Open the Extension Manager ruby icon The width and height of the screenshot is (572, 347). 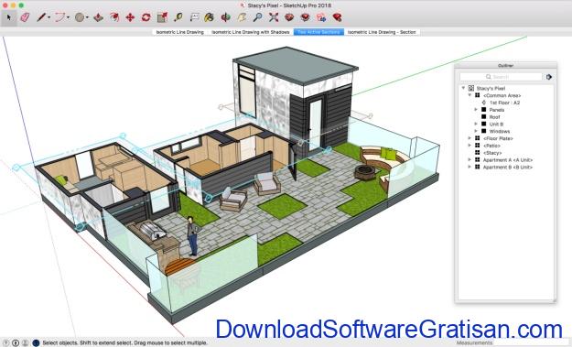[338, 17]
